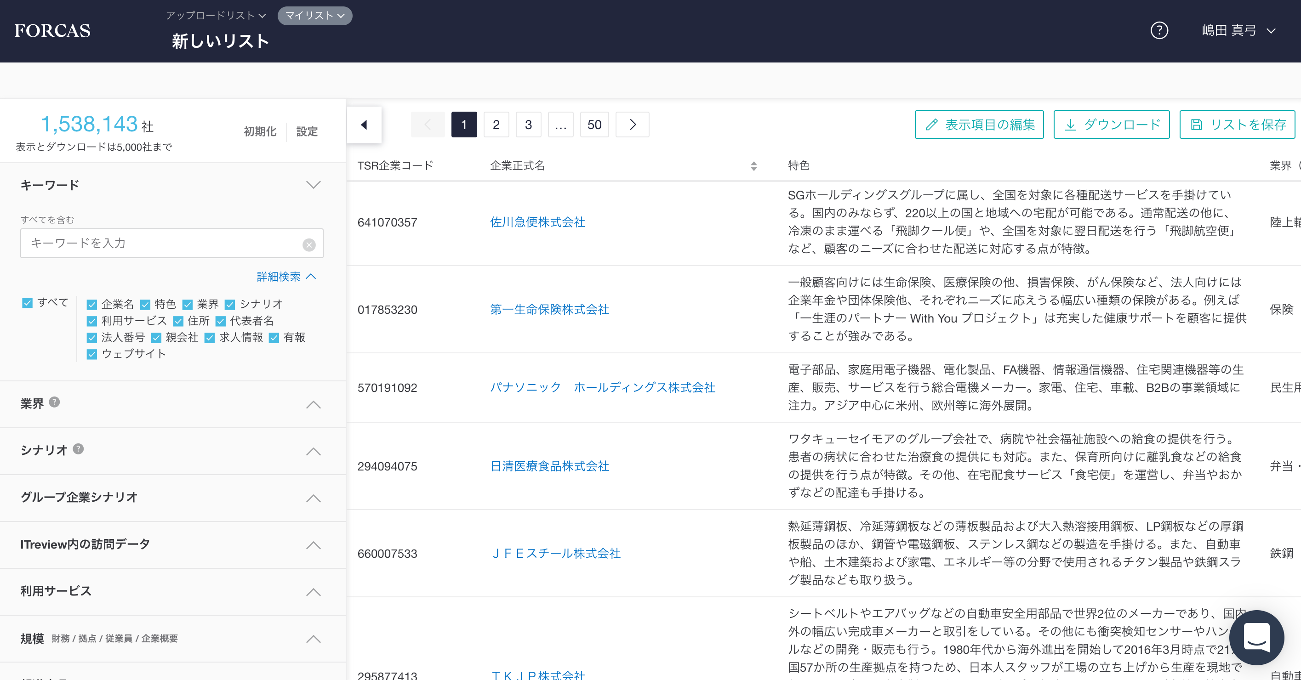Click the ダウンロード button
This screenshot has width=1301, height=680.
1111,125
